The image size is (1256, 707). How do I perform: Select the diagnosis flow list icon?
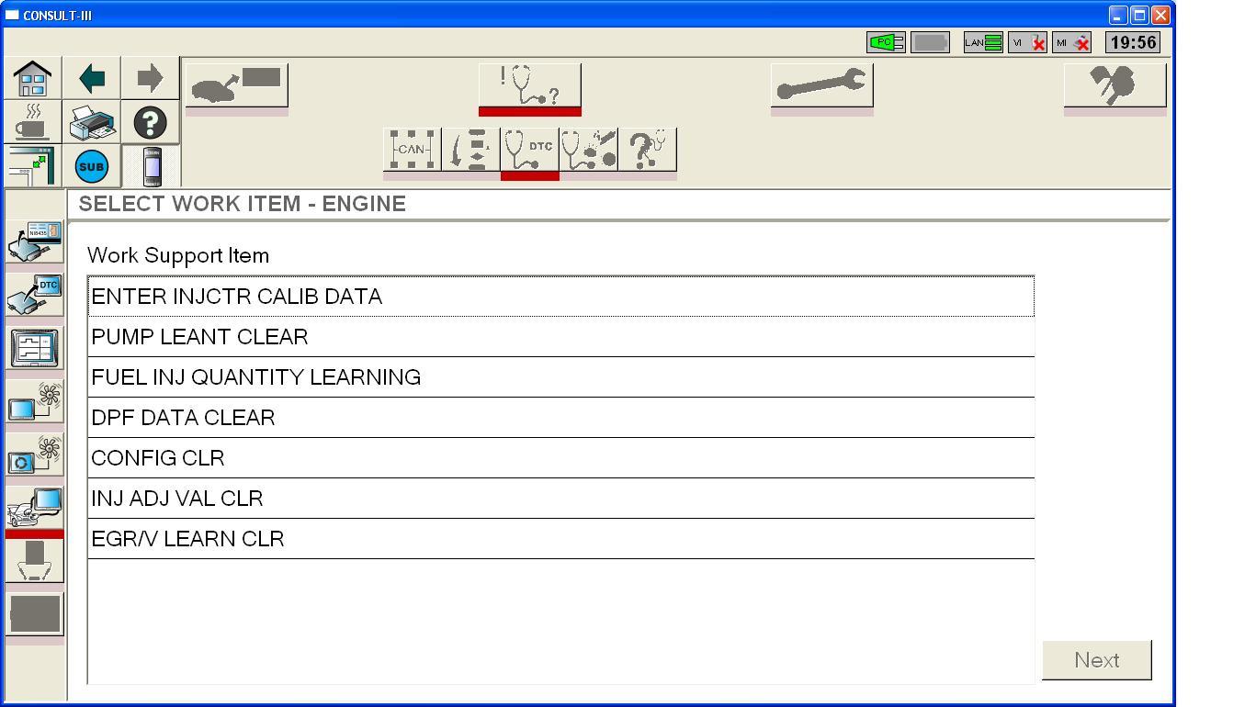click(470, 150)
